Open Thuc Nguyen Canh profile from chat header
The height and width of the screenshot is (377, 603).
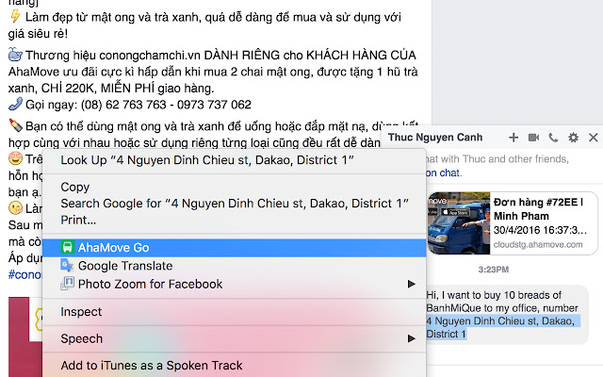tap(435, 138)
